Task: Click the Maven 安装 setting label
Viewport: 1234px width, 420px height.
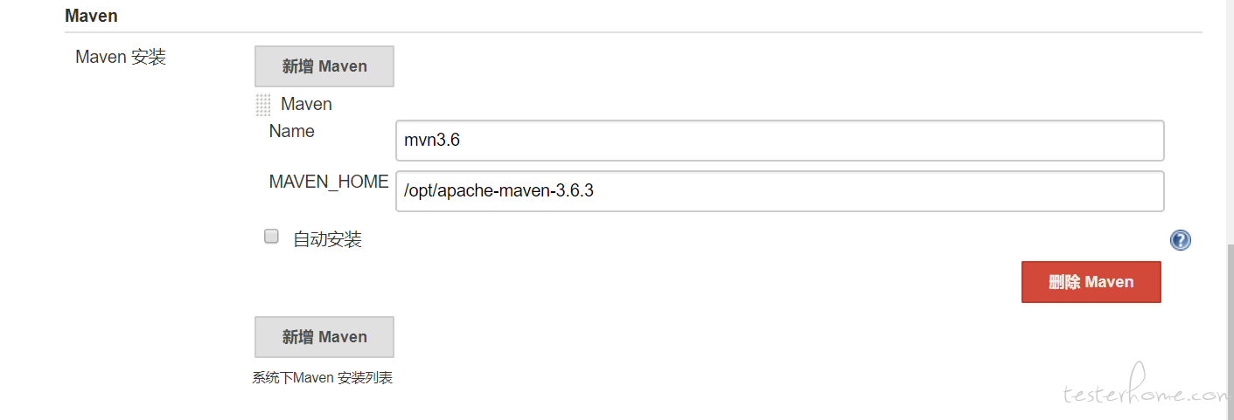Action: pos(121,58)
